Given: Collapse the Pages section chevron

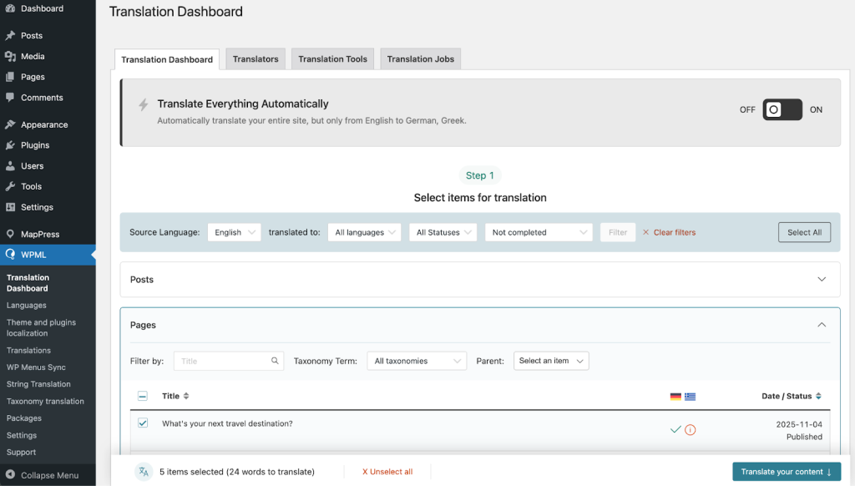Looking at the screenshot, I should tap(822, 325).
